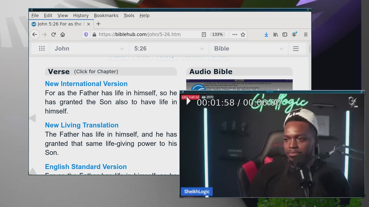Viewport: 369px width, 207px height.
Task: Open the Firefox home page icon
Action: click(x=63, y=34)
